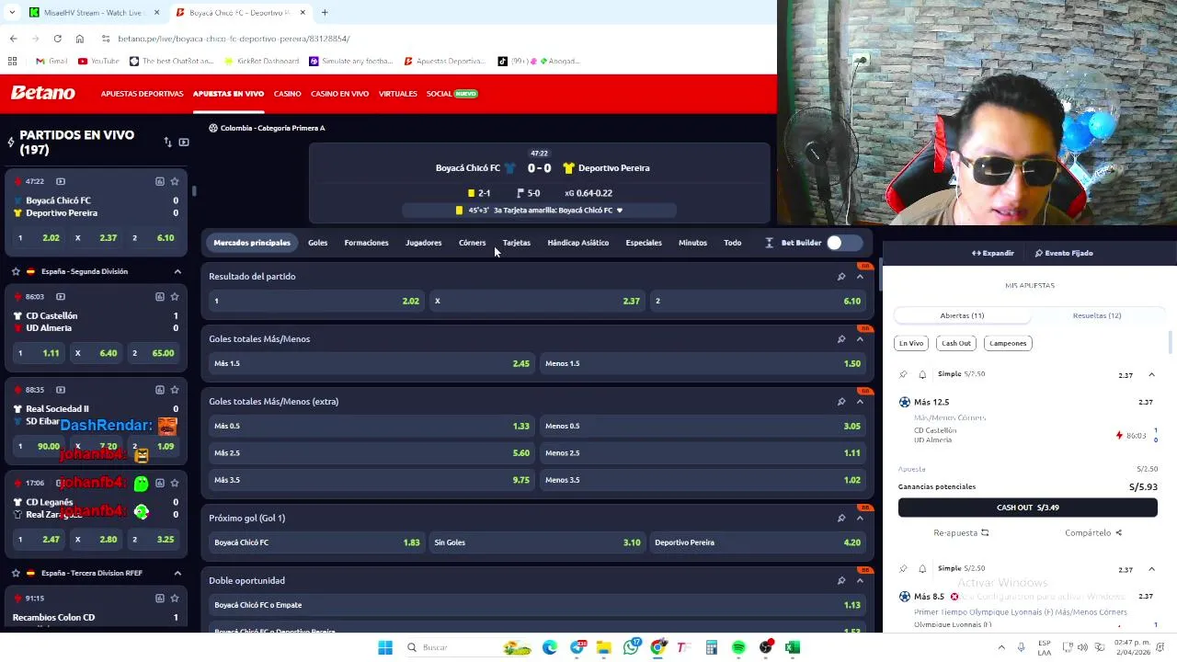The height and width of the screenshot is (662, 1177).
Task: Open live stream icon next to 47:22
Action: point(61,181)
